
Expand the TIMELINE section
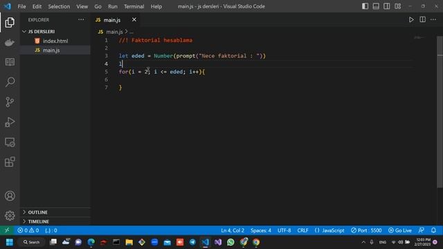[55, 221]
